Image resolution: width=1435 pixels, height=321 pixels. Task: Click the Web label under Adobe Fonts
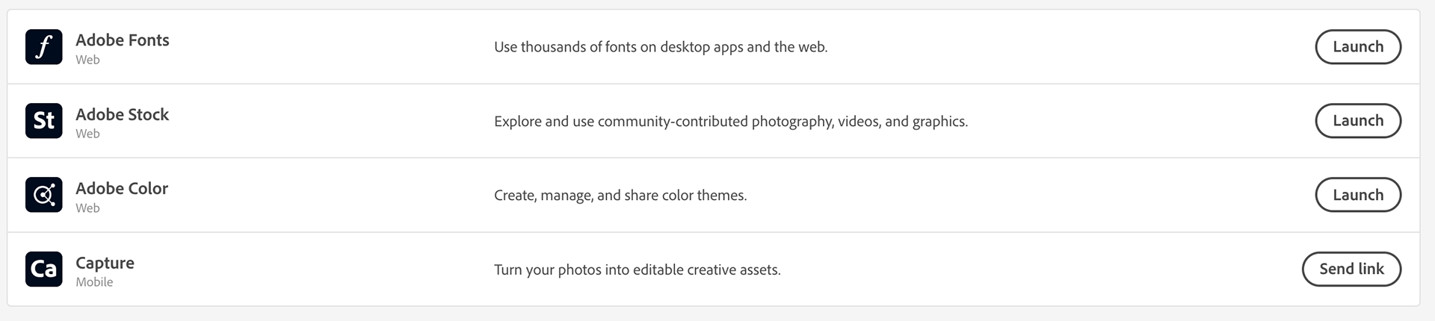click(x=87, y=60)
